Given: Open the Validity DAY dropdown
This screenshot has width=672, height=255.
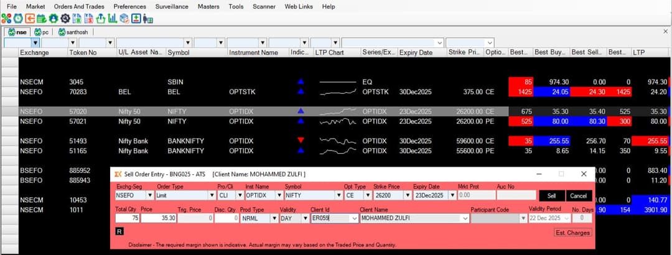Looking at the screenshot, I should coord(305,218).
